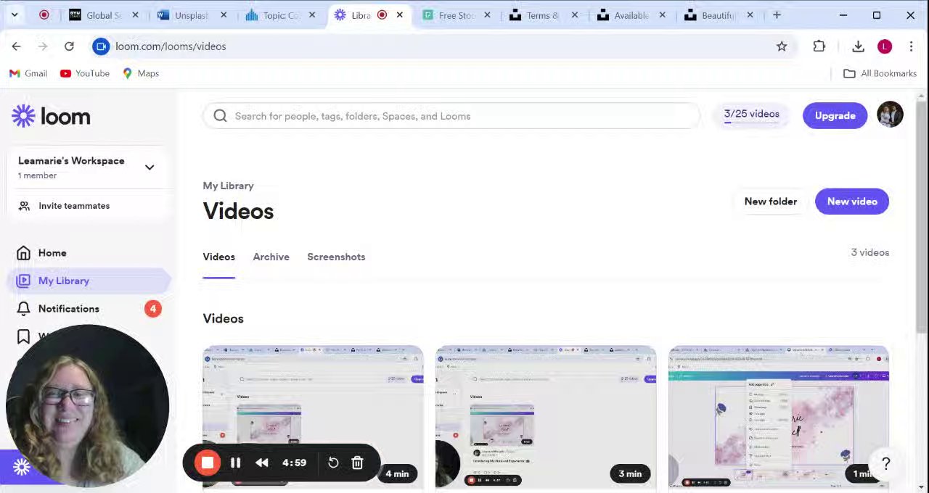Expand the Leamarie's Workspace dropdown
This screenshot has width=929, height=493.
click(x=150, y=167)
